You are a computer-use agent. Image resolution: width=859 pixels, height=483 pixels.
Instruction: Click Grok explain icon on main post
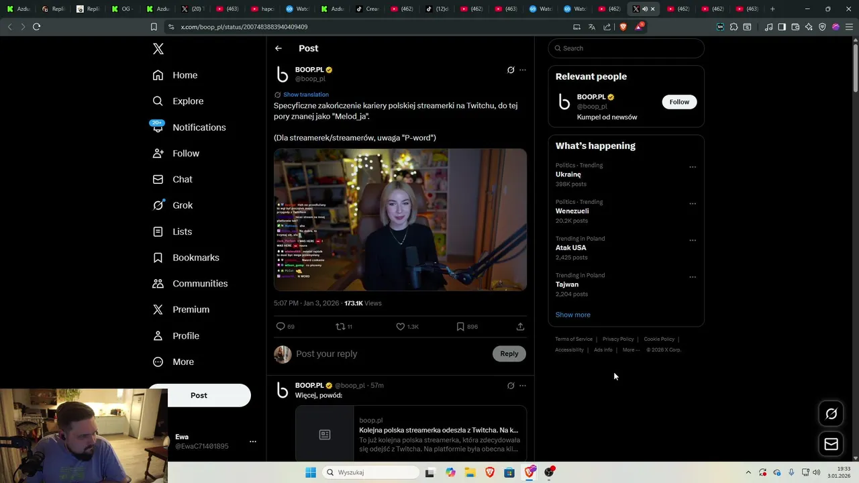[511, 70]
